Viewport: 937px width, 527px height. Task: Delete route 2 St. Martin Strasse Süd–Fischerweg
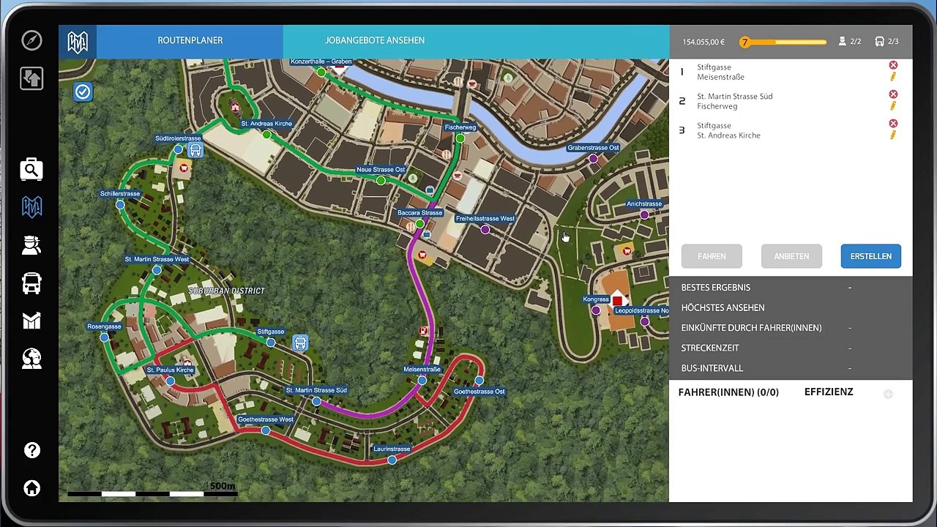coord(893,94)
